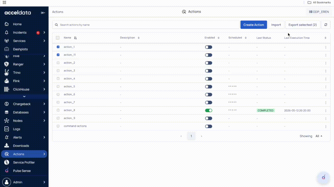Click the refresh icon next to Export selected
Screen dimensions: 334x187
pyautogui.click(x=326, y=25)
